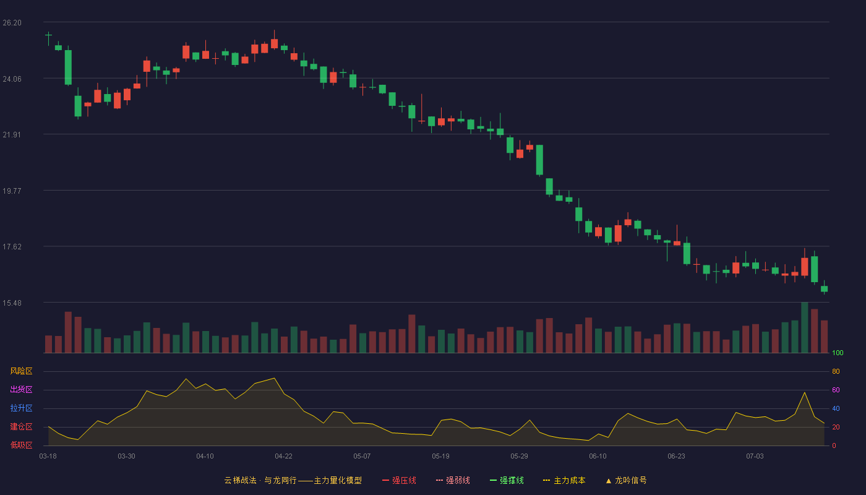Click the tallest green volume bar
This screenshot has width=866, height=495.
point(805,328)
